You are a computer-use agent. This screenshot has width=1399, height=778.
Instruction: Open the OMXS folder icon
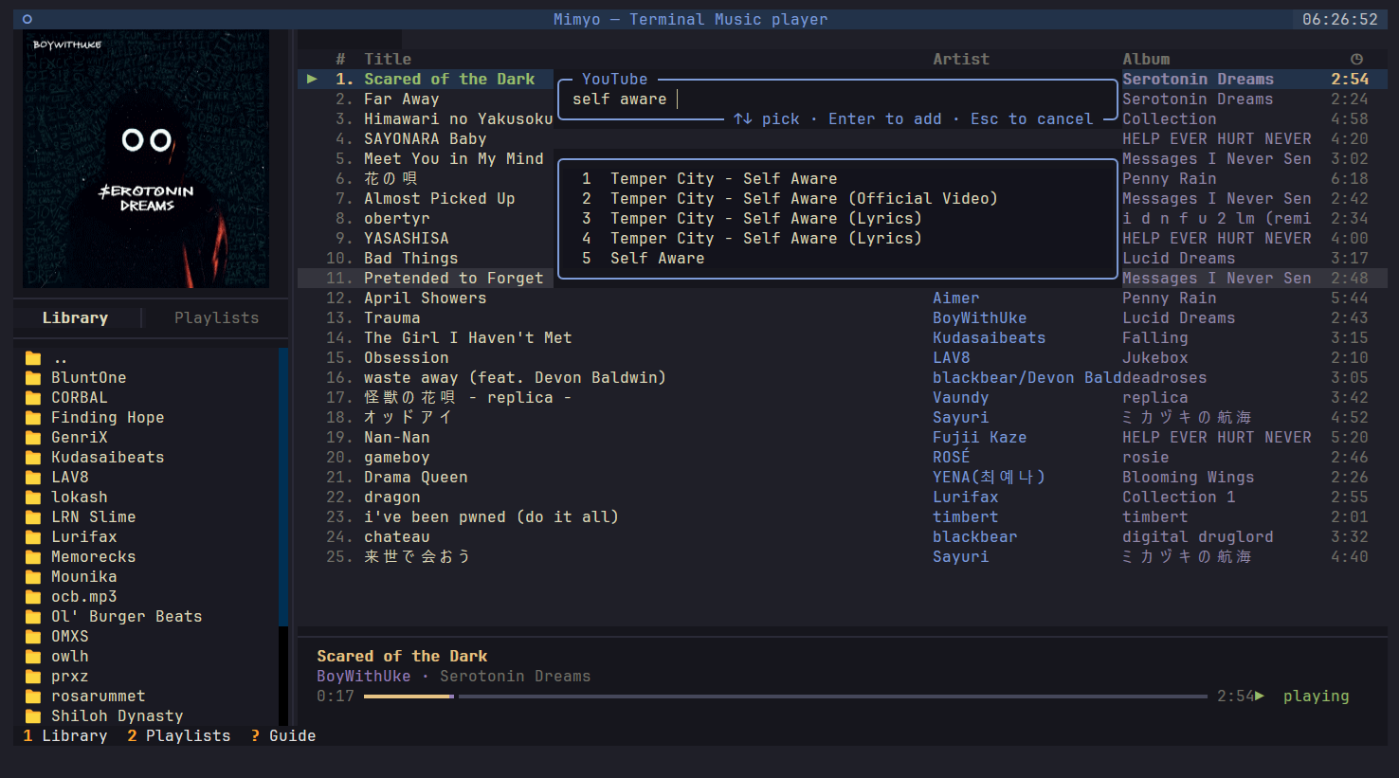(x=33, y=637)
